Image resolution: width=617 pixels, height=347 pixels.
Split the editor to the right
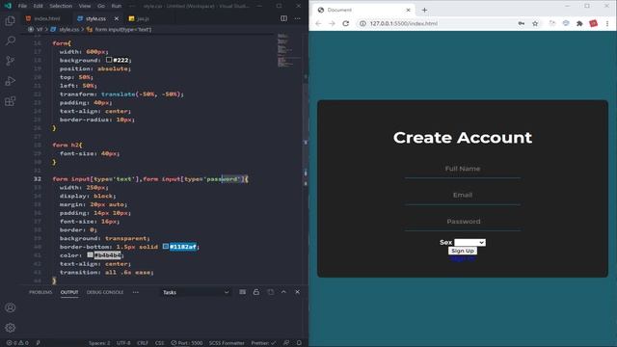tap(283, 18)
